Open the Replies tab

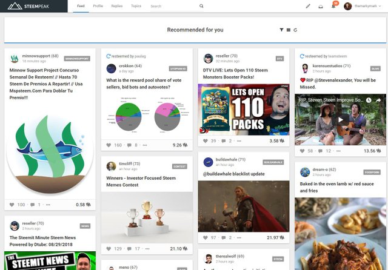tap(117, 6)
